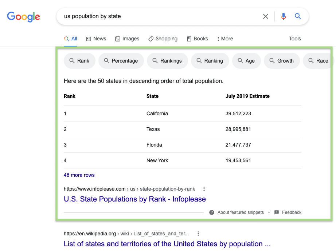Click the Feedback flag icon
The height and width of the screenshot is (251, 336).
(277, 212)
